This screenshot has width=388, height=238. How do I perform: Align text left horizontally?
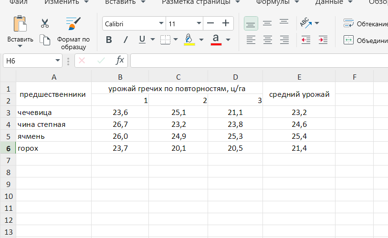(x=251, y=40)
